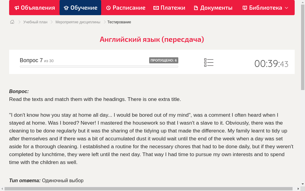
Task: Switch to the Расписание section
Action: (x=126, y=8)
